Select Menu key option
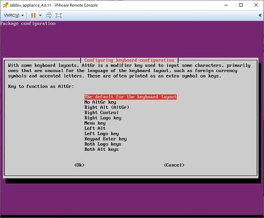 pos(95,123)
